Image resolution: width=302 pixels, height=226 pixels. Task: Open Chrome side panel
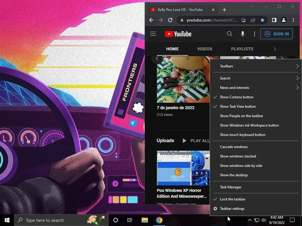[x=274, y=20]
